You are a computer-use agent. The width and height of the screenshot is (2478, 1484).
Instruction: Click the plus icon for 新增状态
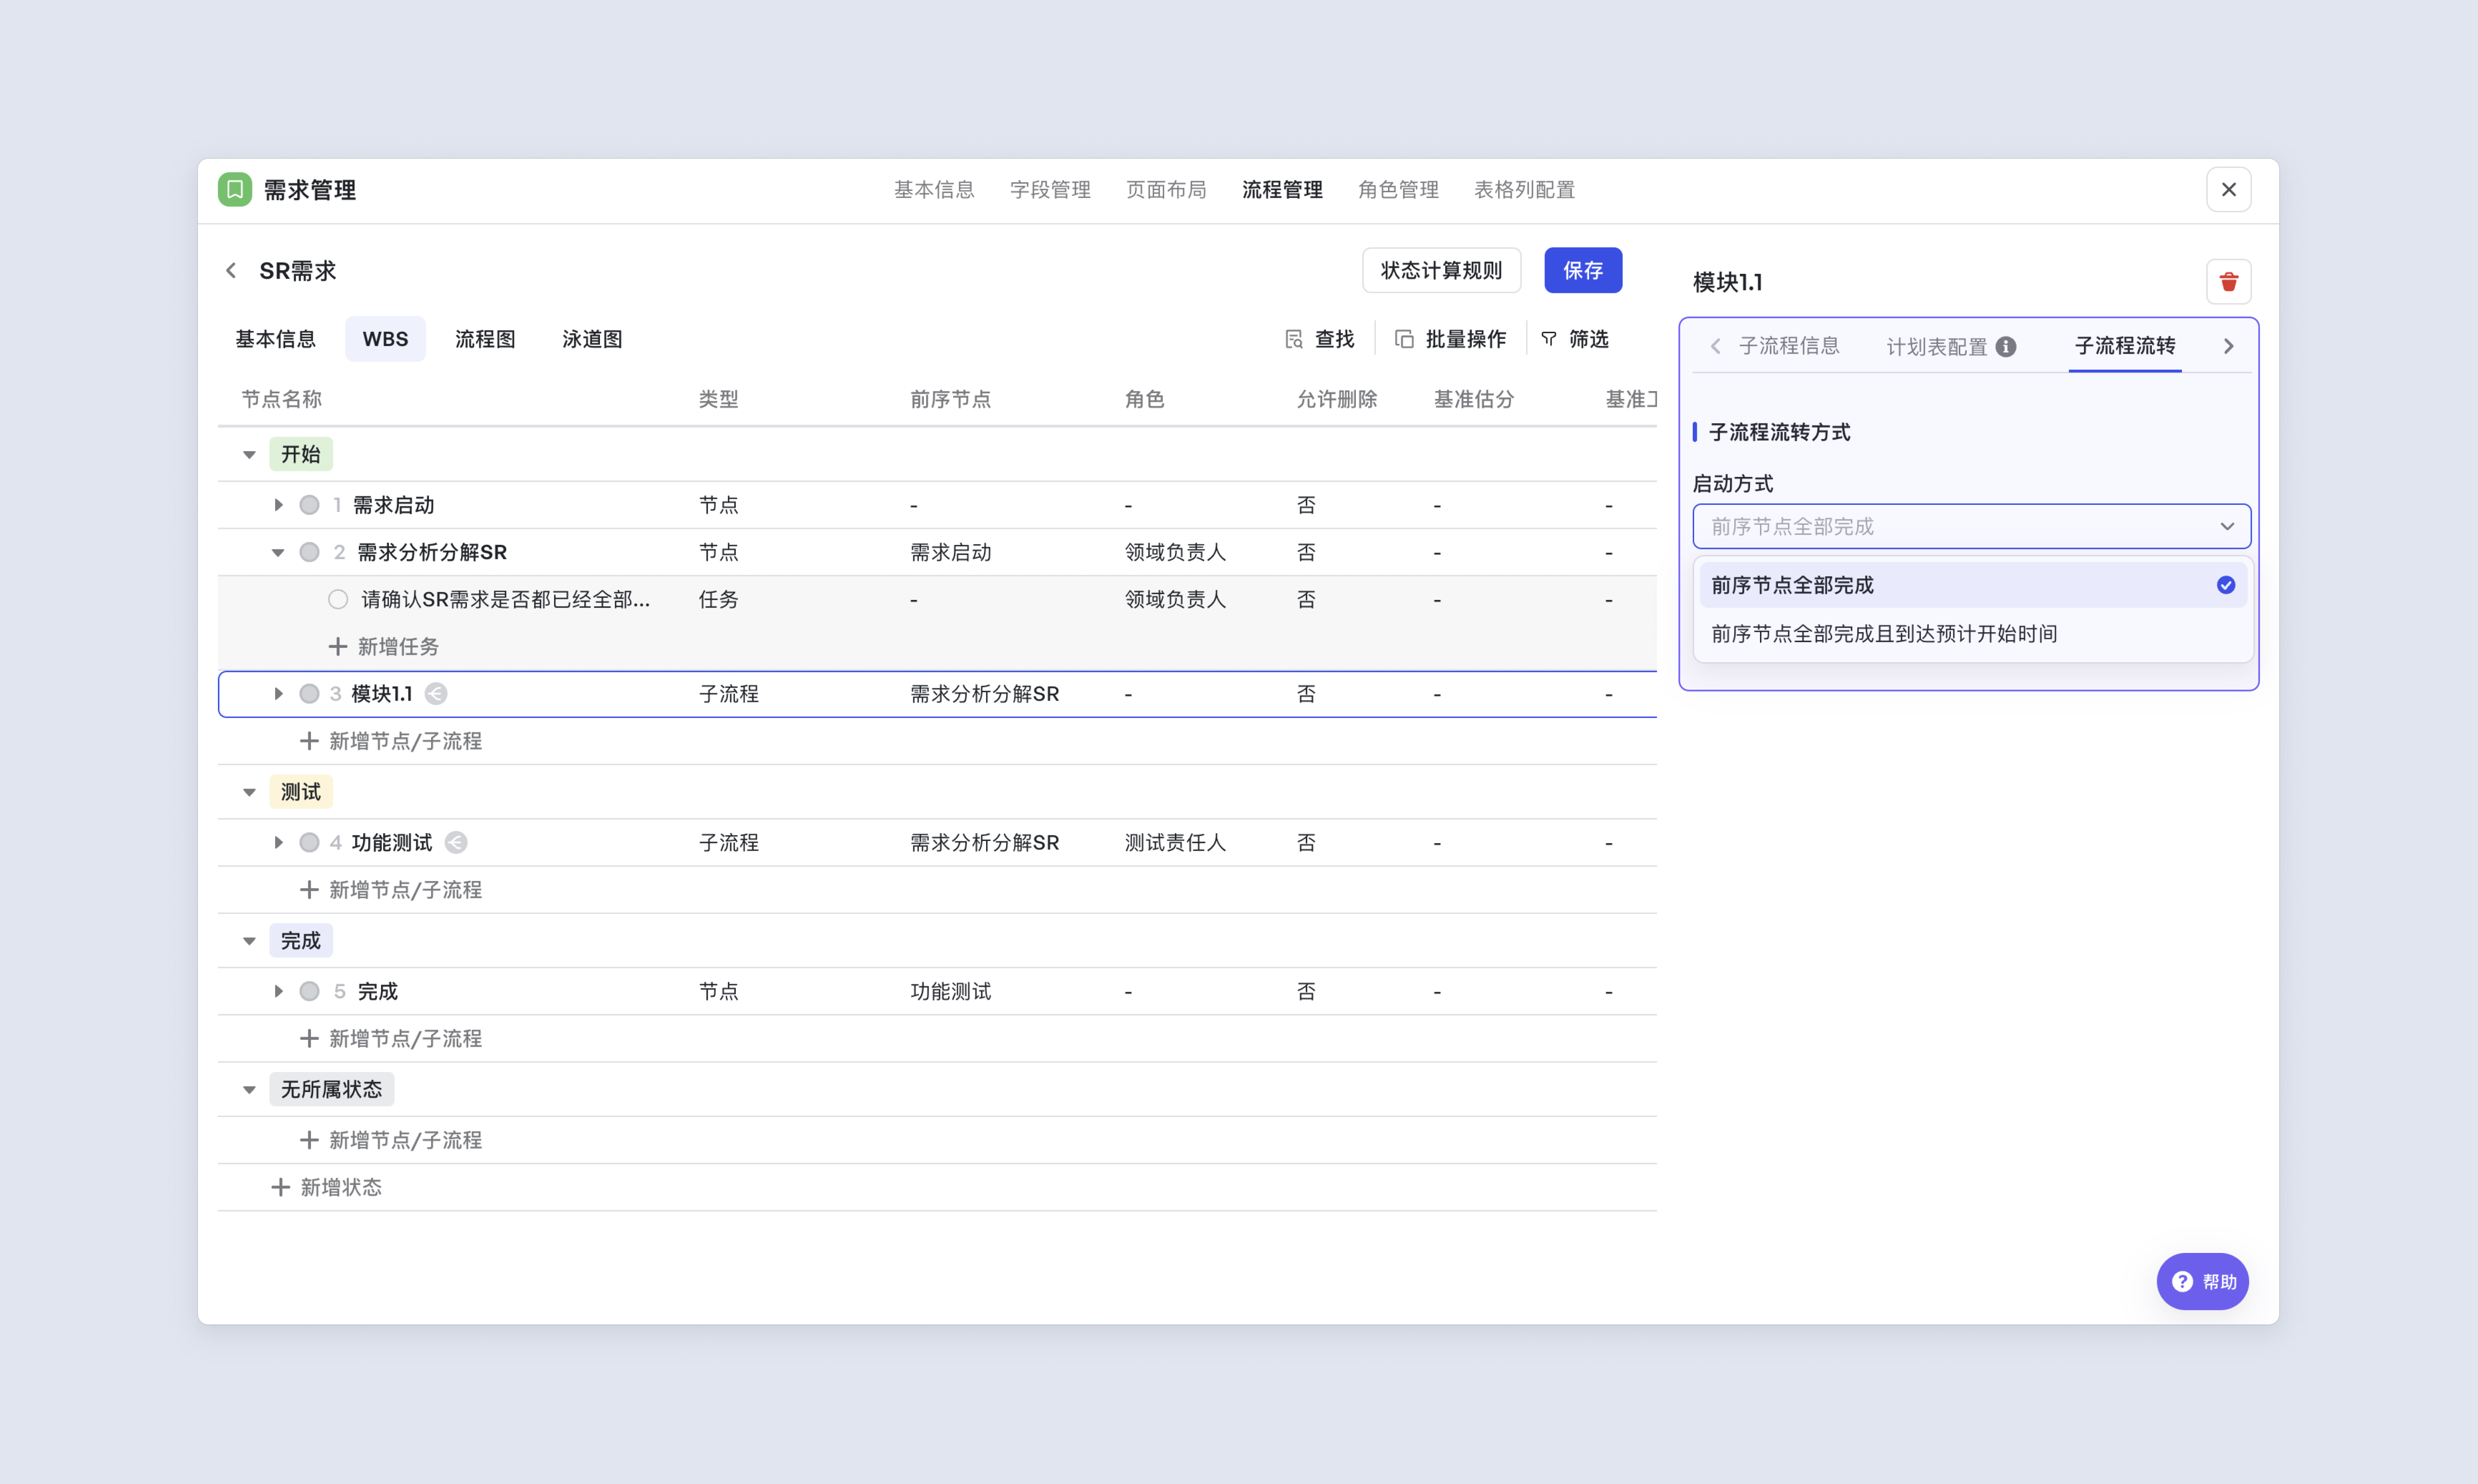click(x=281, y=1187)
